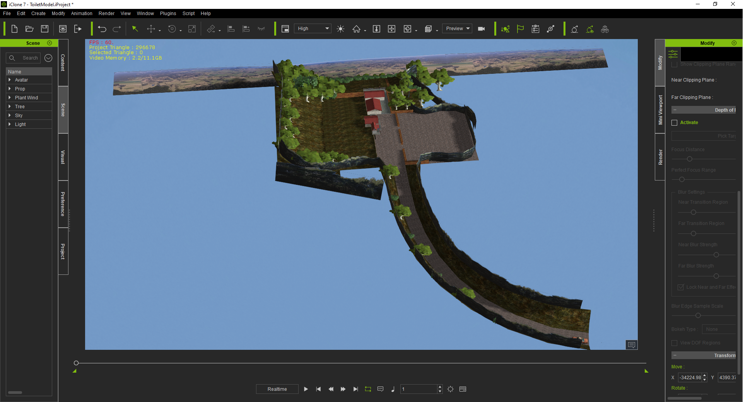Screen dimensions: 743x402
Task: Open the Preview mode dropdown
Action: pyautogui.click(x=457, y=29)
